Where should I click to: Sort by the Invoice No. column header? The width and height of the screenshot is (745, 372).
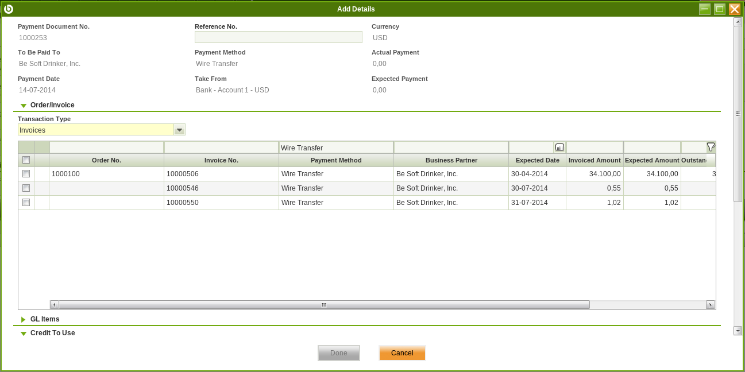tap(221, 160)
